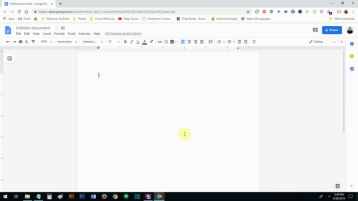Set left text alignment

point(183,42)
